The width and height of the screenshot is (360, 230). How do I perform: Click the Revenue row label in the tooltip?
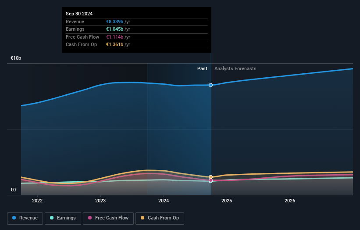pos(75,22)
